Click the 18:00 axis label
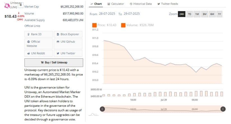231x124 pixels. pyautogui.click(x=133, y=100)
